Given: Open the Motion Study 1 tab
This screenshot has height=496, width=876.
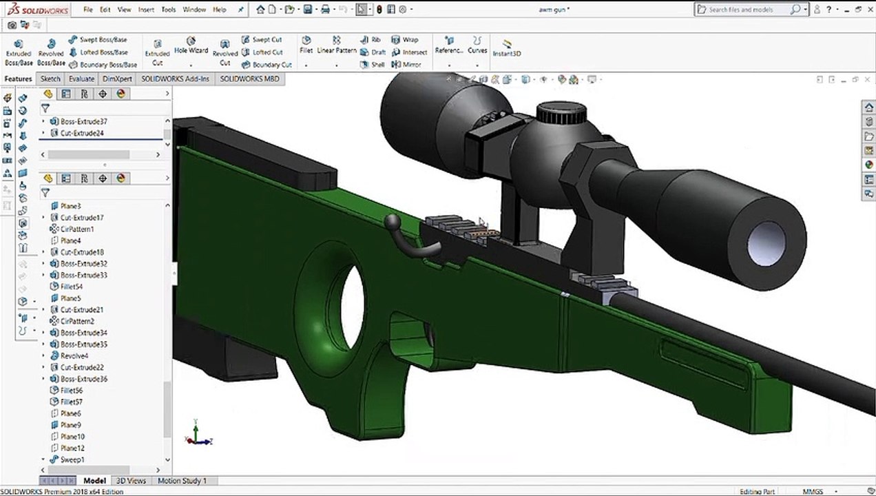Looking at the screenshot, I should (182, 481).
